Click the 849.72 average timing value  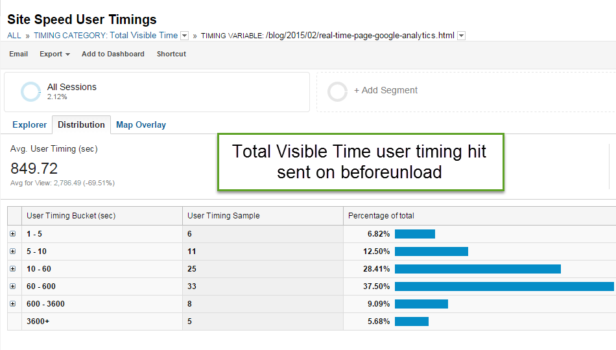[34, 169]
